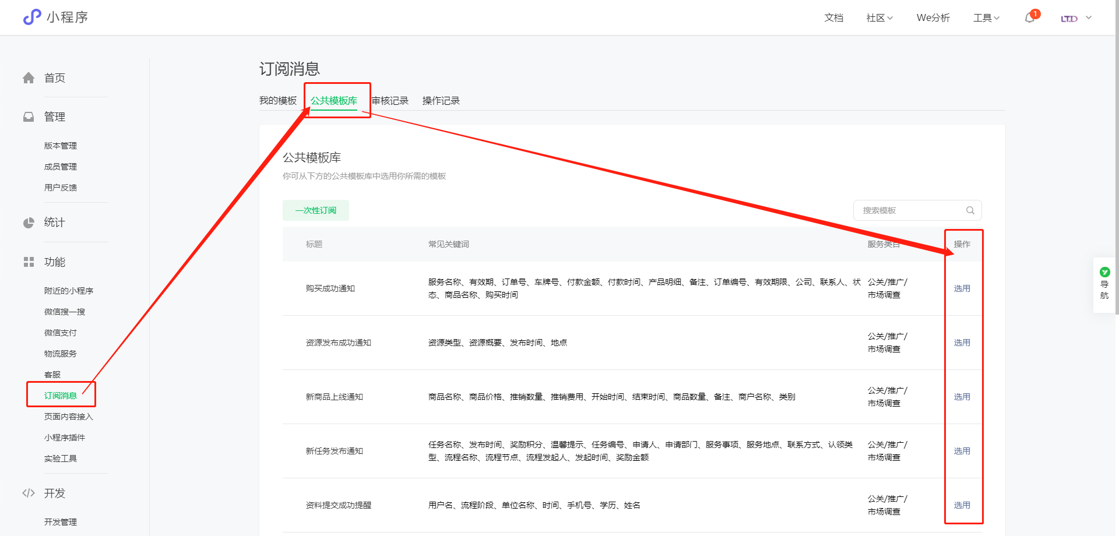
Task: Click the green navigation checkmark icon
Action: [1104, 272]
